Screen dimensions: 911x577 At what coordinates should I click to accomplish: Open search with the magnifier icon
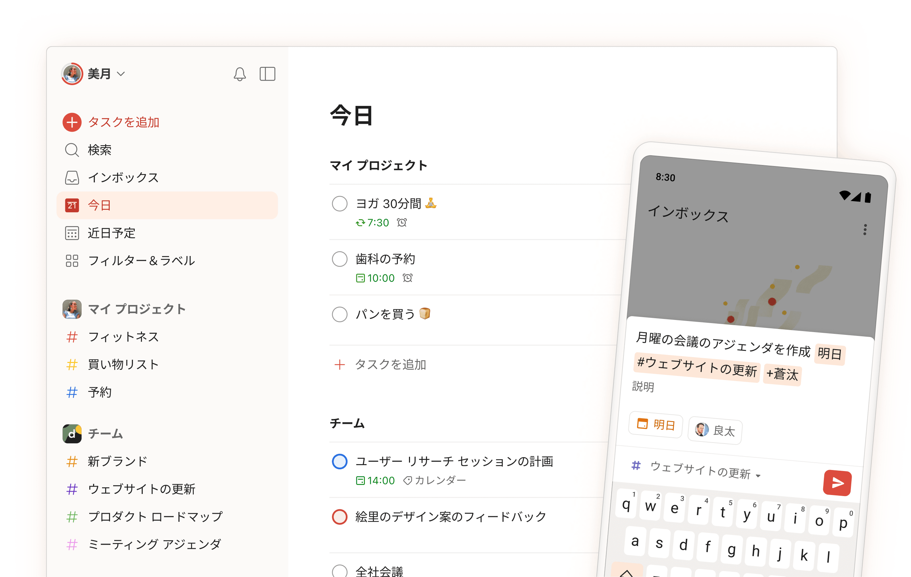pyautogui.click(x=72, y=150)
